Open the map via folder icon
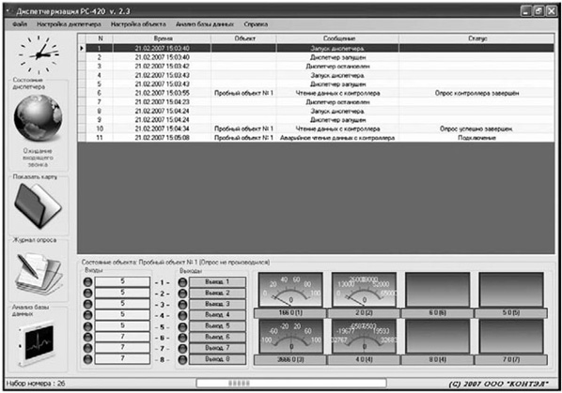This screenshot has width=562, height=393. tap(38, 205)
